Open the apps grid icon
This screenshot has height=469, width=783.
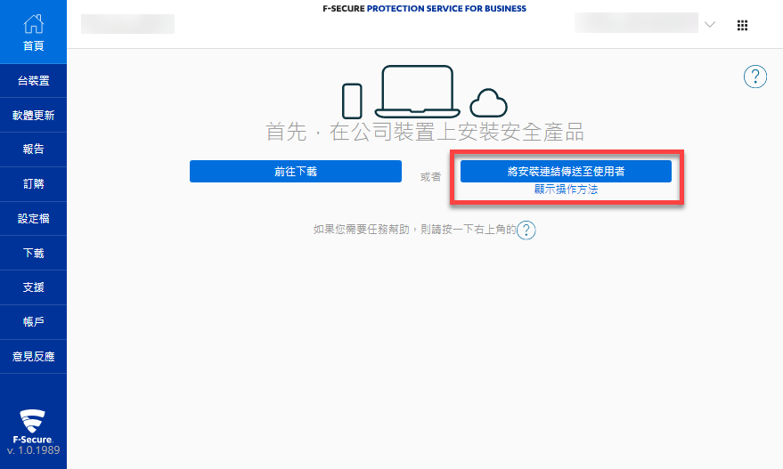tap(742, 26)
